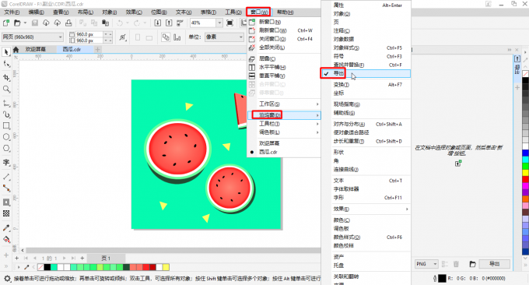Click the add document tab plus button

click(x=97, y=49)
